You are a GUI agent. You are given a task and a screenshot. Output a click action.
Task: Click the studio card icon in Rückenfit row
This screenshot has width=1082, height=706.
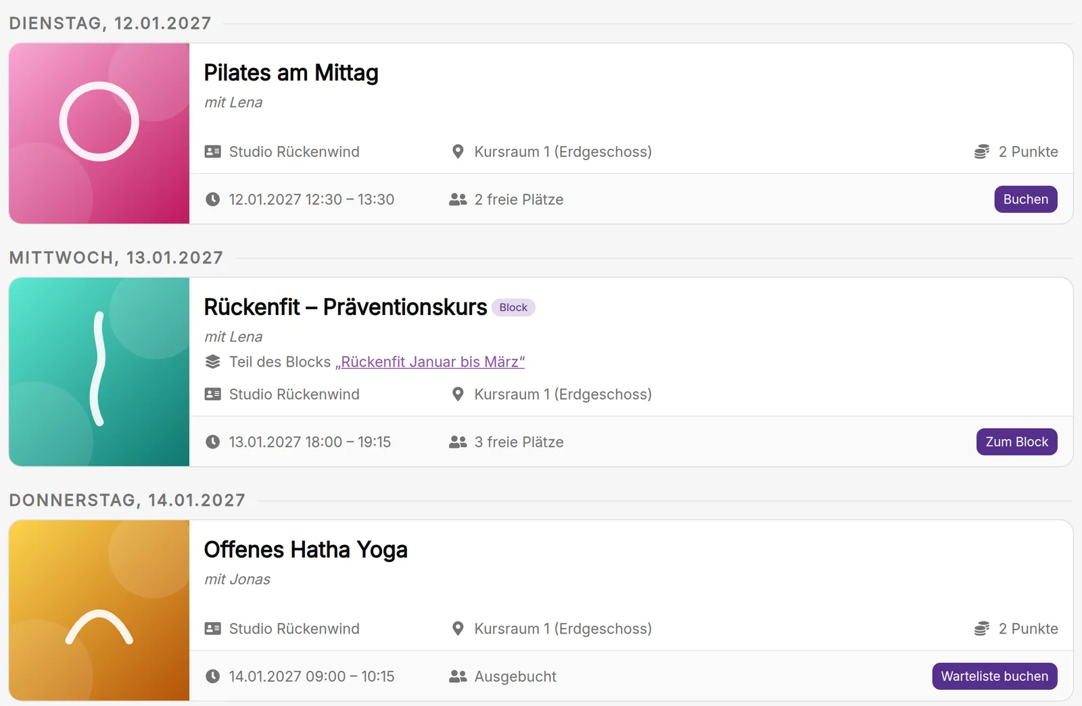[x=212, y=394]
